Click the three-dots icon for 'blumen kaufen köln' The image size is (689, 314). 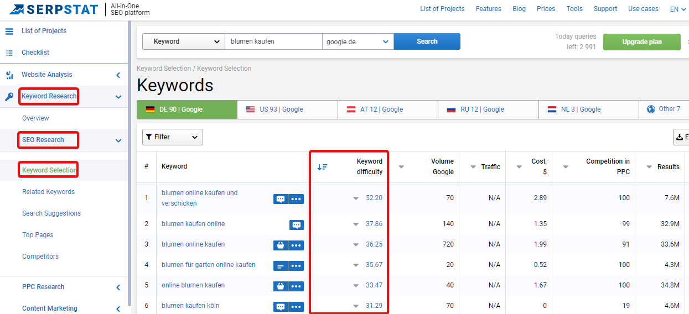296,307
